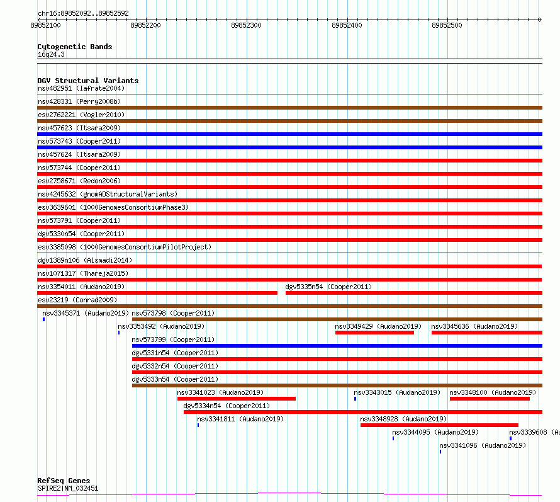
Task: Open the dgv5332n54 (Cooper2011) label
Action: click(x=175, y=366)
